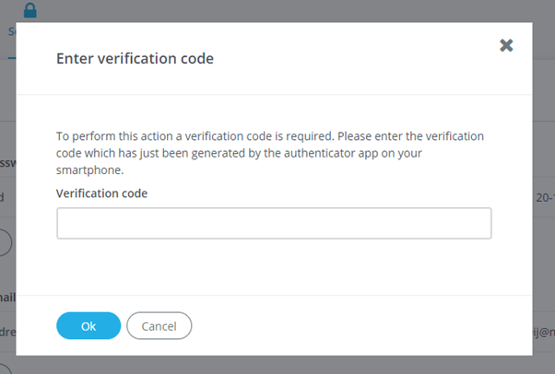The width and height of the screenshot is (555, 374).
Task: Click the truncated password label left of the dialog
Action: pos(7,163)
